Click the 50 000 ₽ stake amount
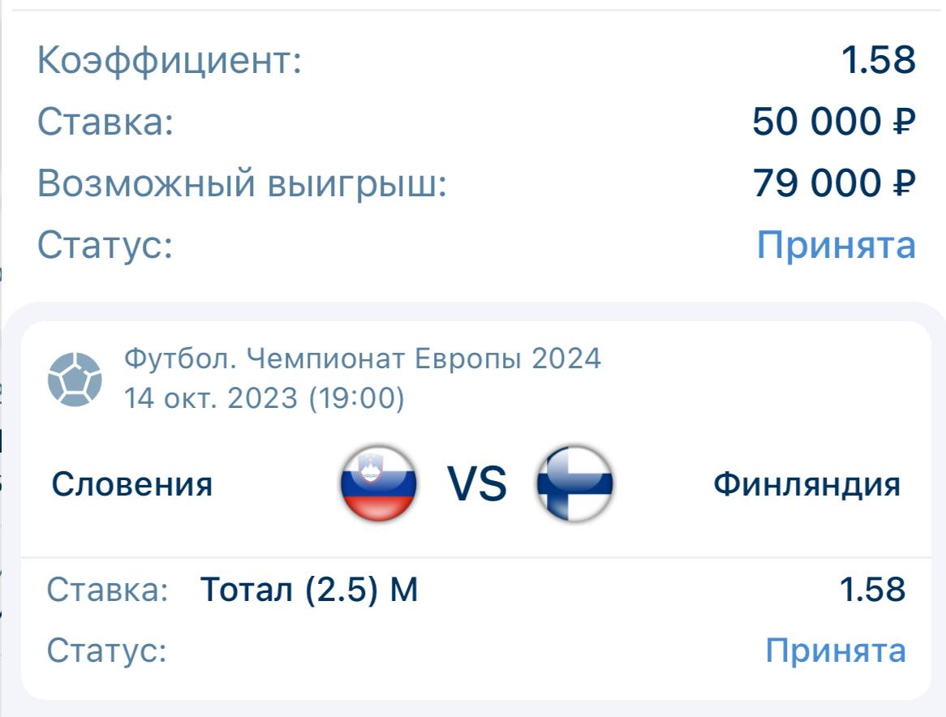 pyautogui.click(x=833, y=122)
